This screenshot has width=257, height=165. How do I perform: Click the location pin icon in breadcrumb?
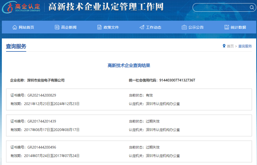224,46
